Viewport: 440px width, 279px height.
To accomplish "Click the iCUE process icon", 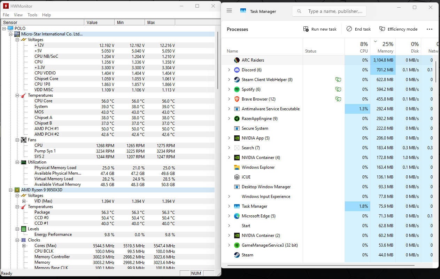I will pos(237,177).
